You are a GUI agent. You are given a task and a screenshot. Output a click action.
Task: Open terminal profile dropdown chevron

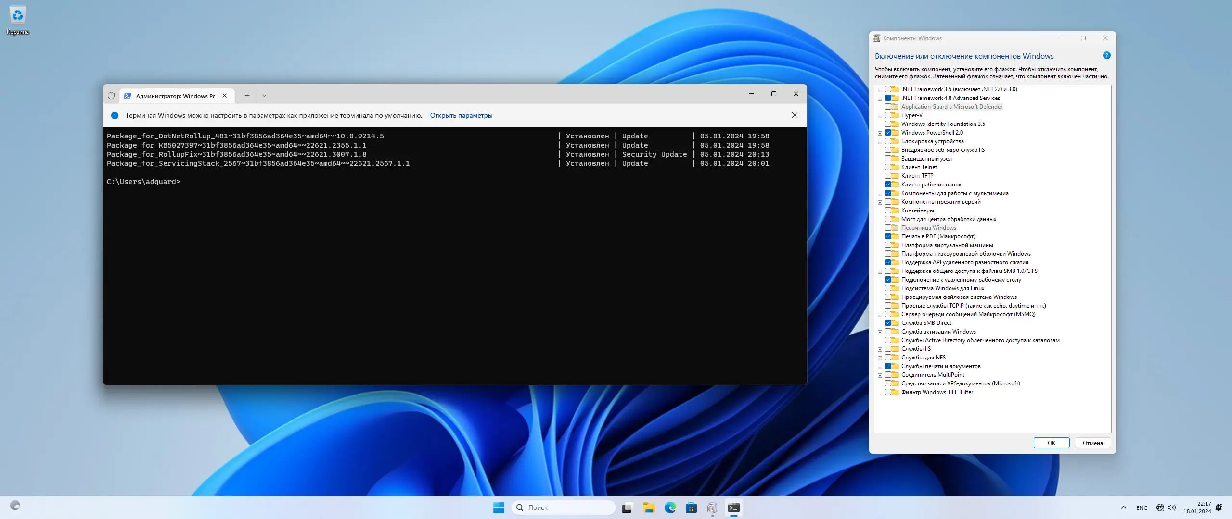(264, 96)
